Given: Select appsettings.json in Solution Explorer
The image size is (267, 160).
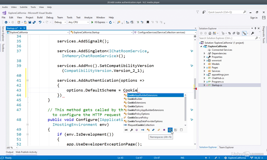Looking at the screenshot, I should [220, 75].
